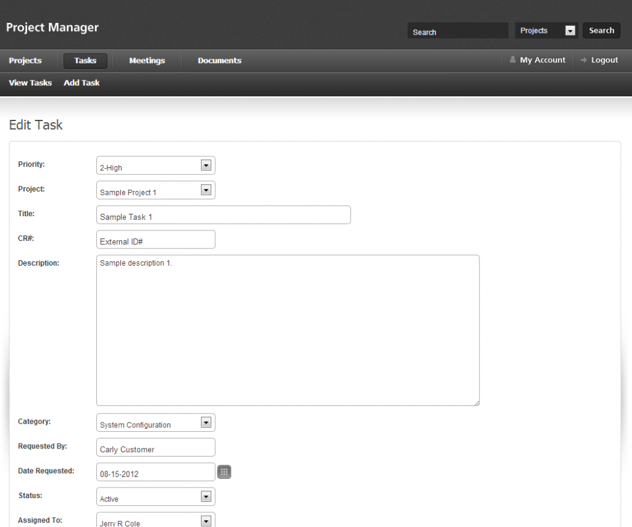Open the Meetings tab
This screenshot has width=632, height=527.
click(x=147, y=61)
